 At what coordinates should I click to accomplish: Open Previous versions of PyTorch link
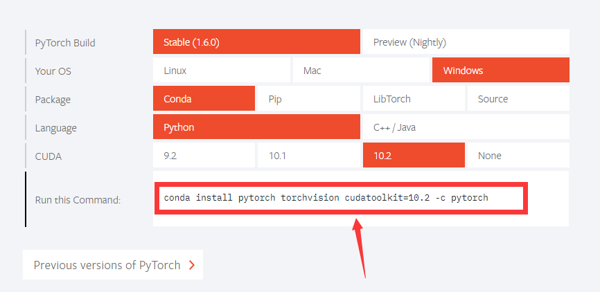tap(107, 265)
